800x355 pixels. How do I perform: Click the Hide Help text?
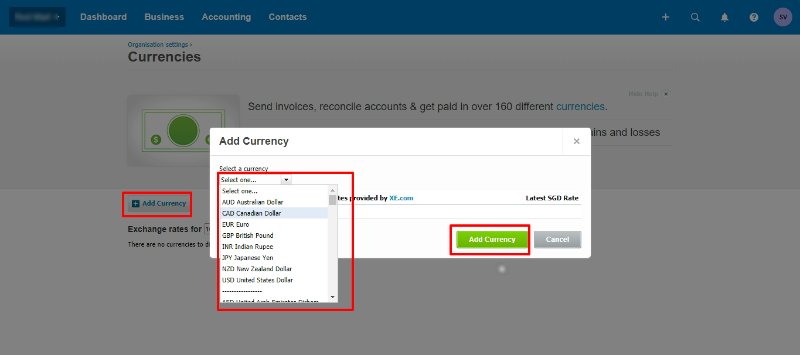pyautogui.click(x=643, y=94)
